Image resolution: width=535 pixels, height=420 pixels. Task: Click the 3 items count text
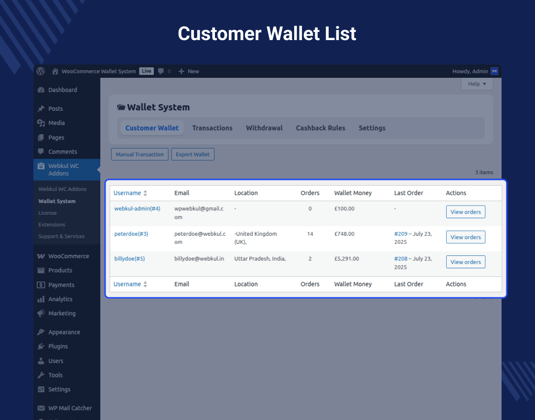pyautogui.click(x=484, y=172)
